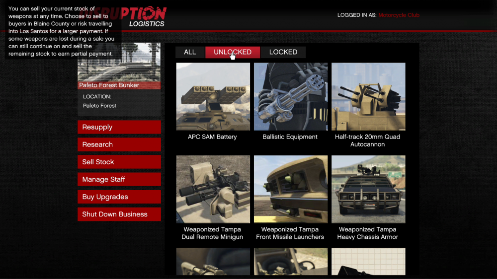This screenshot has width=497, height=279.
Task: Select the APC SAM Battery thumbnail
Action: (213, 97)
